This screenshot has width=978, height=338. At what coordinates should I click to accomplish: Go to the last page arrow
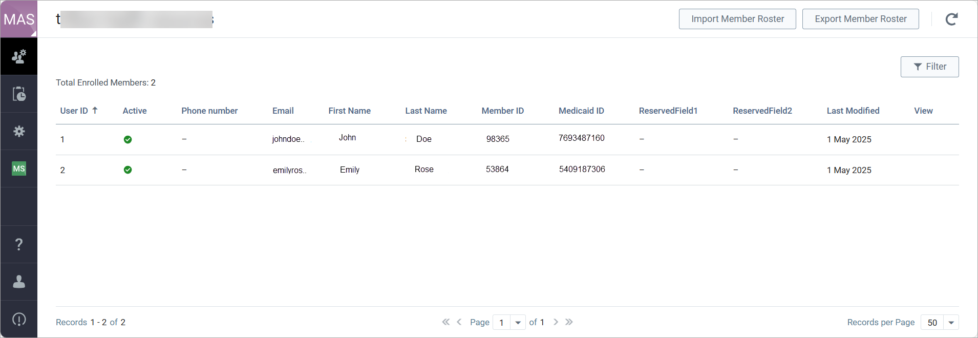(x=569, y=322)
